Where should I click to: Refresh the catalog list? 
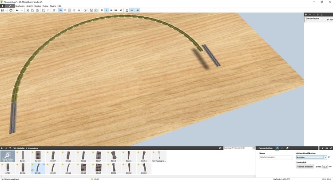pyautogui.click(x=220, y=148)
